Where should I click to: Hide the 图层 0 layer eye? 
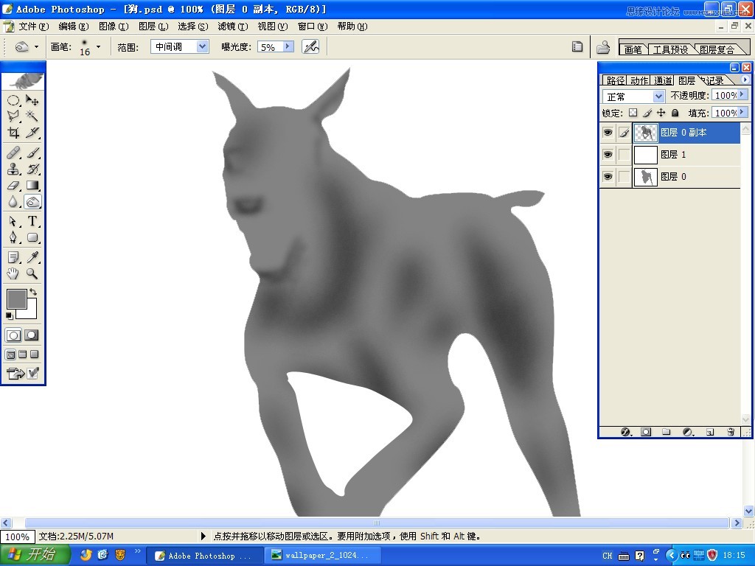click(x=608, y=177)
